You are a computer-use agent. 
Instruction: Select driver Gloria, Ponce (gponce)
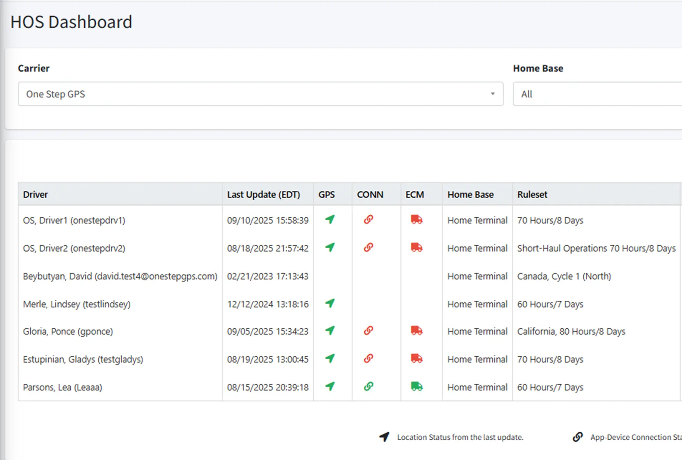pos(68,331)
